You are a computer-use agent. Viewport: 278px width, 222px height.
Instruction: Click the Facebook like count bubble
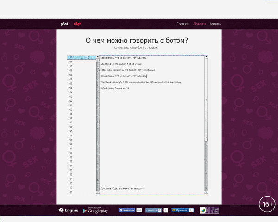tap(139, 210)
